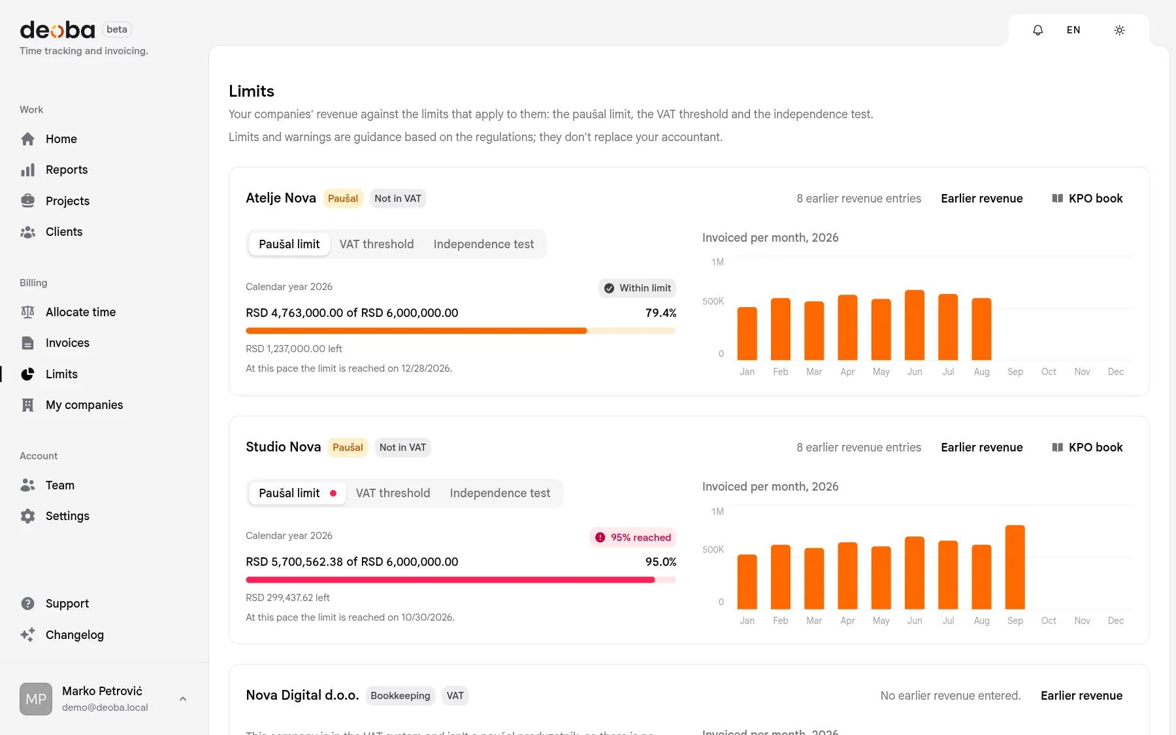Viewport: 1176px width, 735px height.
Task: Click the My companies building icon
Action: click(x=27, y=405)
